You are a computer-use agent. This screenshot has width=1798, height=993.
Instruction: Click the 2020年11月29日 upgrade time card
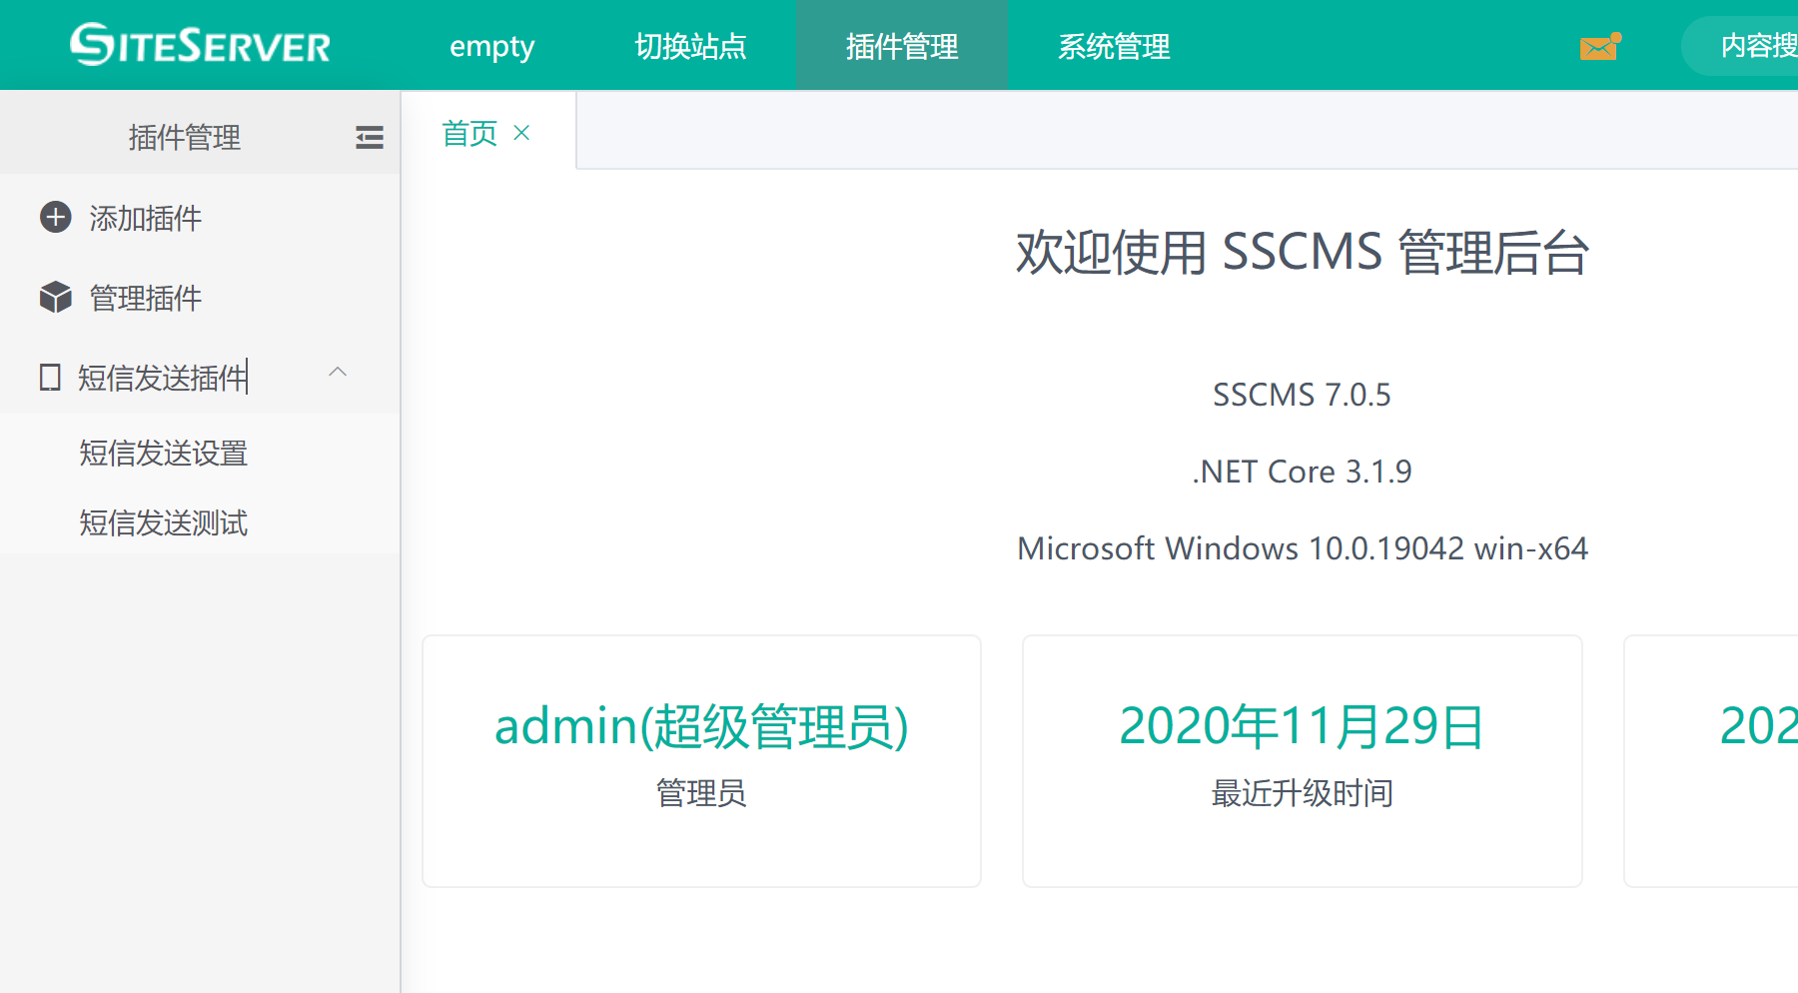click(1302, 760)
